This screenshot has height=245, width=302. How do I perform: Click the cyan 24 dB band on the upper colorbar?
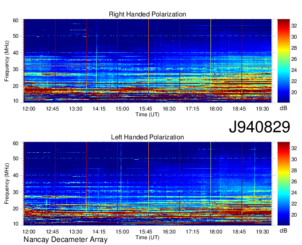point(283,70)
